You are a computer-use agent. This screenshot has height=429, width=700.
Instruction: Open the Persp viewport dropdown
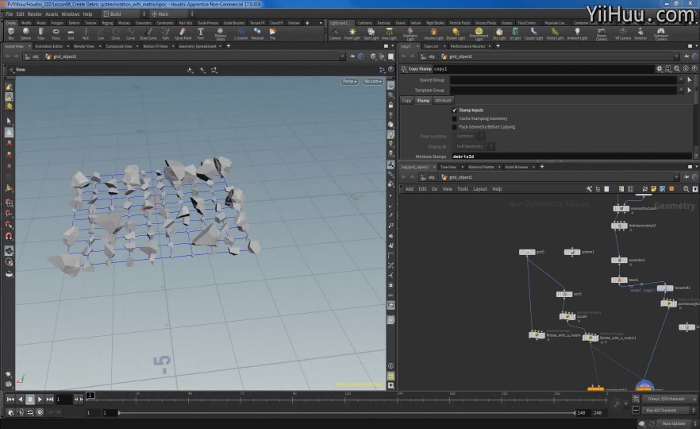point(349,81)
